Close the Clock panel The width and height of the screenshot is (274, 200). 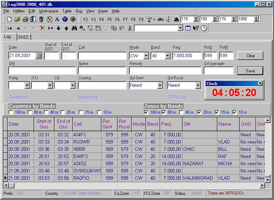point(260,83)
